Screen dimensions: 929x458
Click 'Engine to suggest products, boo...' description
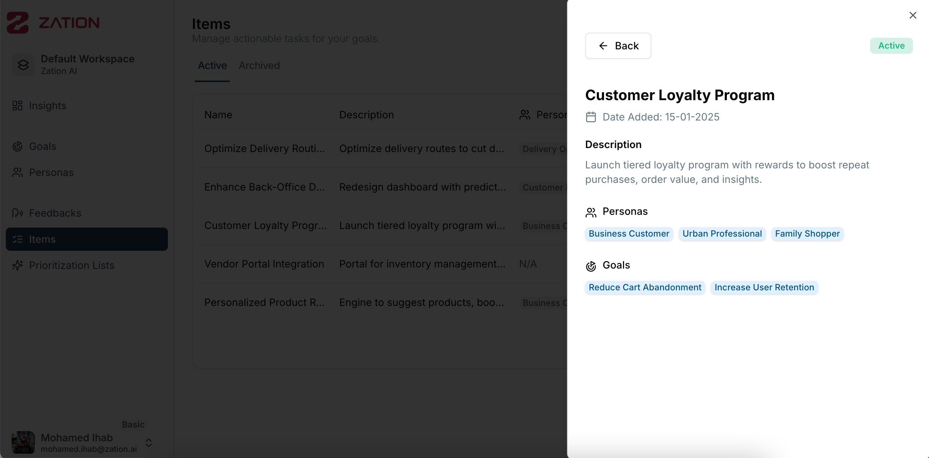421,303
